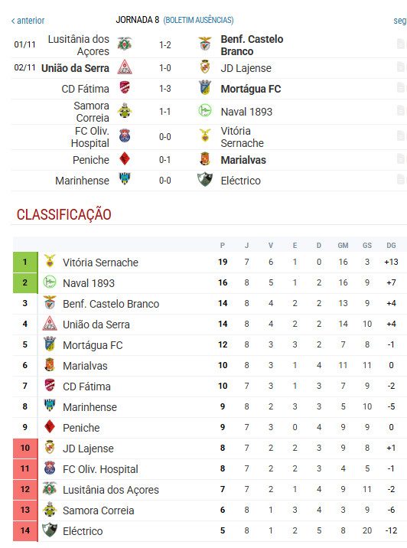Open JD Lajense row in classification
This screenshot has height=548, width=407.
(210, 449)
